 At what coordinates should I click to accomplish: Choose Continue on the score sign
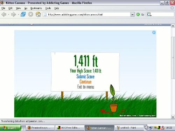(85, 82)
